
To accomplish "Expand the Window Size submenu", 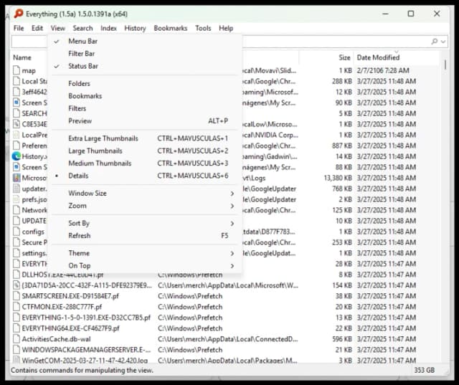I will tap(145, 194).
